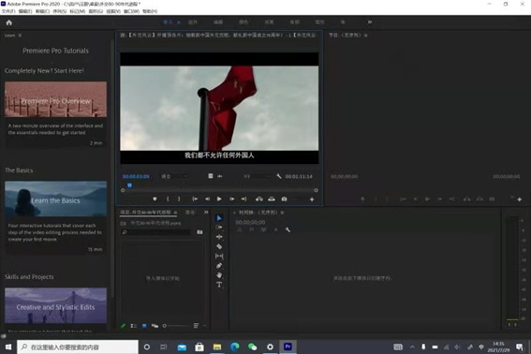The height and width of the screenshot is (354, 531).
Task: Click the Home icon
Action: [x=9, y=22]
